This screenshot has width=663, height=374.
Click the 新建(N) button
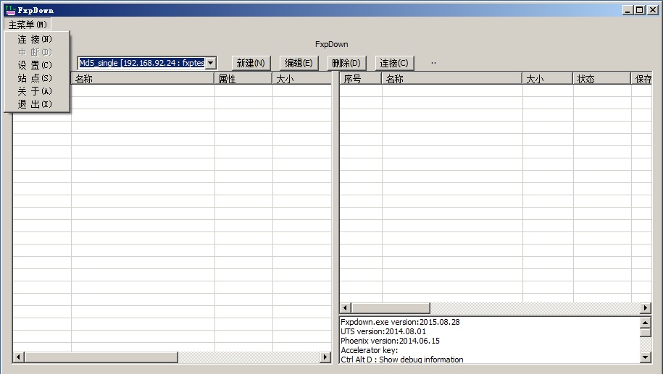pos(251,63)
